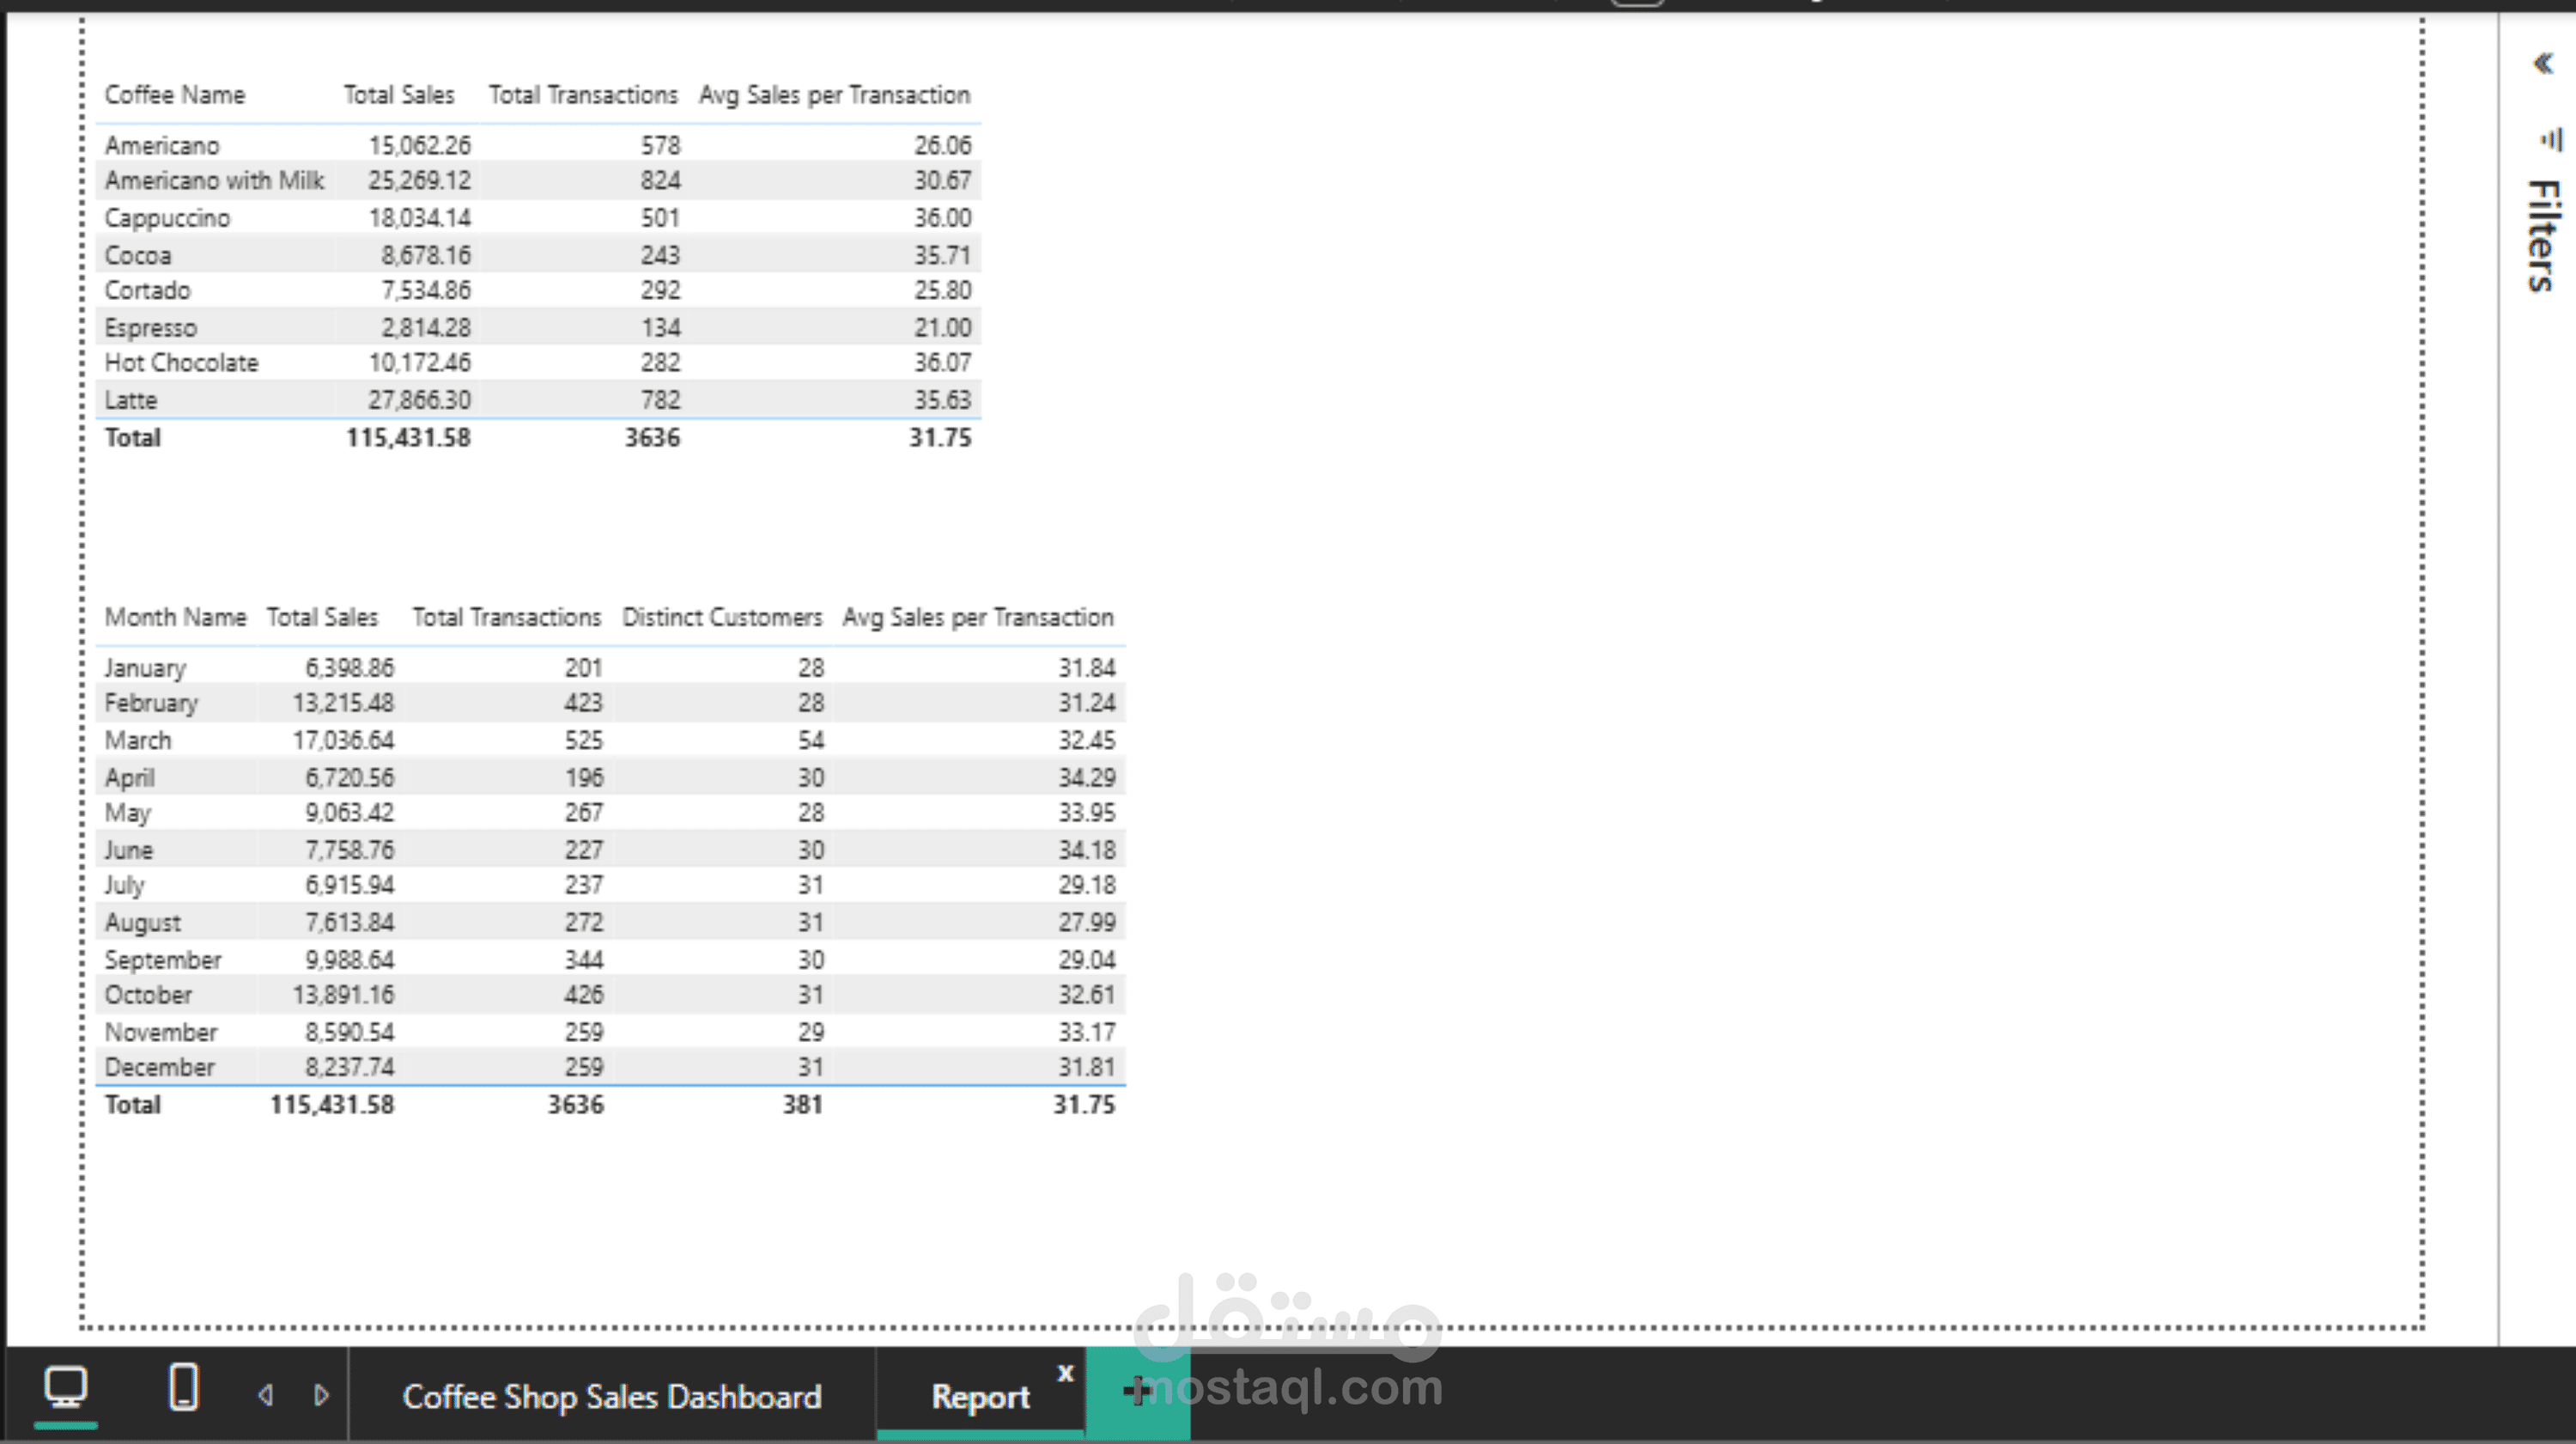The height and width of the screenshot is (1444, 2576).
Task: Open the Coffee Shop Sales Dashboard tab
Action: pyautogui.click(x=611, y=1397)
